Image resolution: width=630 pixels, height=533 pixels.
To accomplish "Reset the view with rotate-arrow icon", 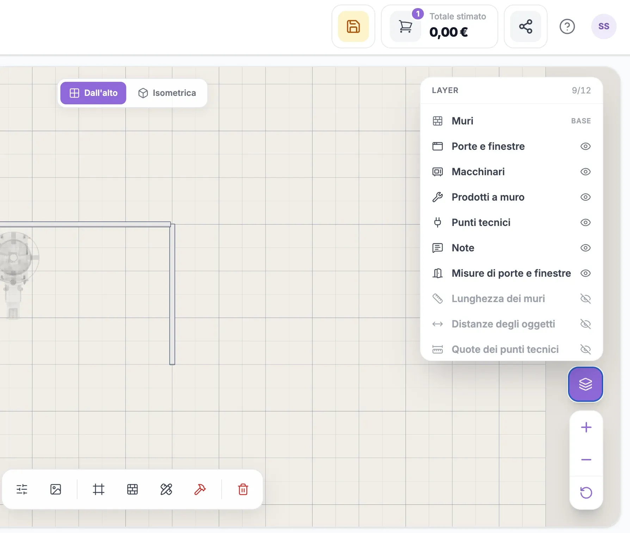I will (x=586, y=492).
